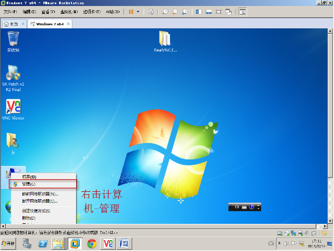Switch to the 主页 home tab

tap(14, 24)
